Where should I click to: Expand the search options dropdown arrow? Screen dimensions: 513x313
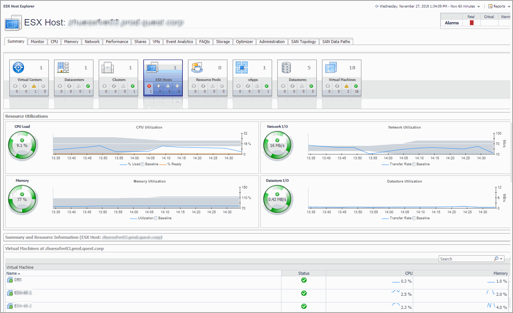501,259
